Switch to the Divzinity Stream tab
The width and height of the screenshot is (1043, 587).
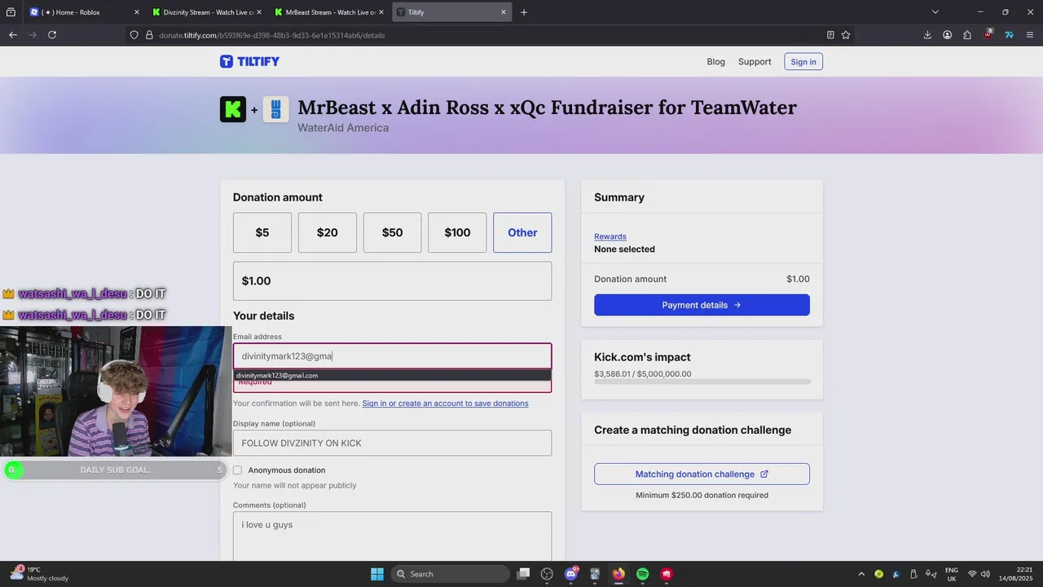tap(206, 12)
